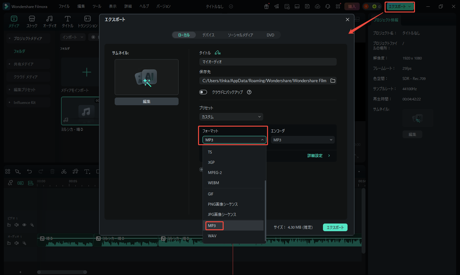Click the AI title generator pen icon

(218, 53)
